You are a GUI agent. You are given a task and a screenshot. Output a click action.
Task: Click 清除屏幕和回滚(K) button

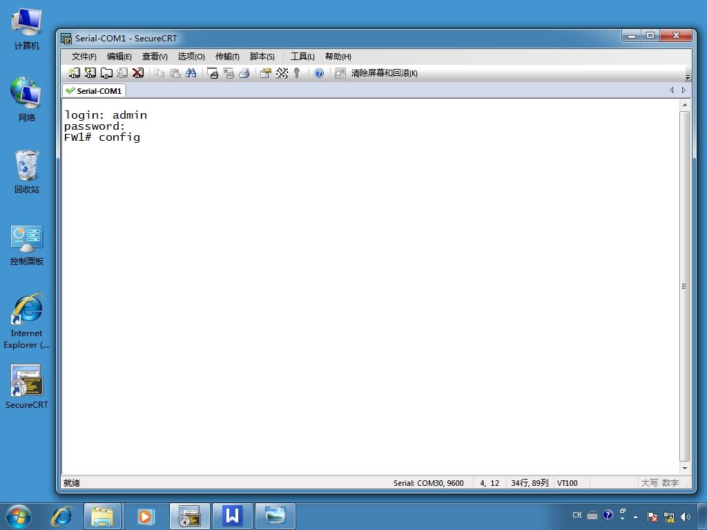[x=384, y=73]
